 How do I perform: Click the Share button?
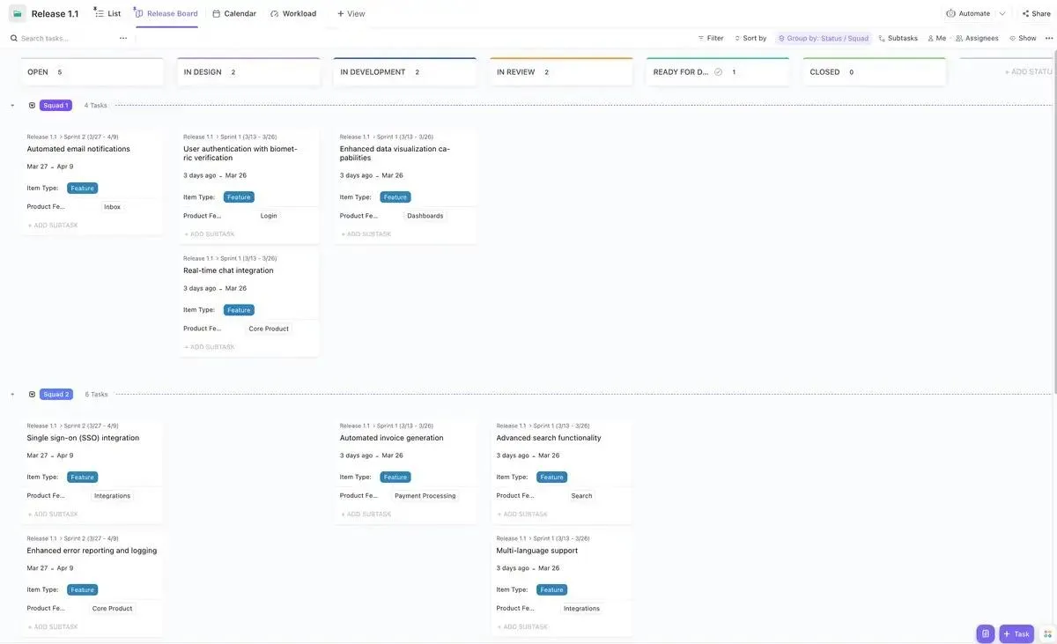1036,13
